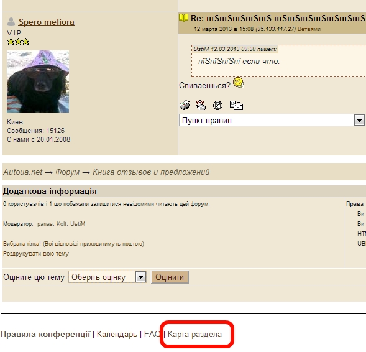The image size is (366, 352).
Task: Open the Календарь footer link
Action: pyautogui.click(x=117, y=334)
